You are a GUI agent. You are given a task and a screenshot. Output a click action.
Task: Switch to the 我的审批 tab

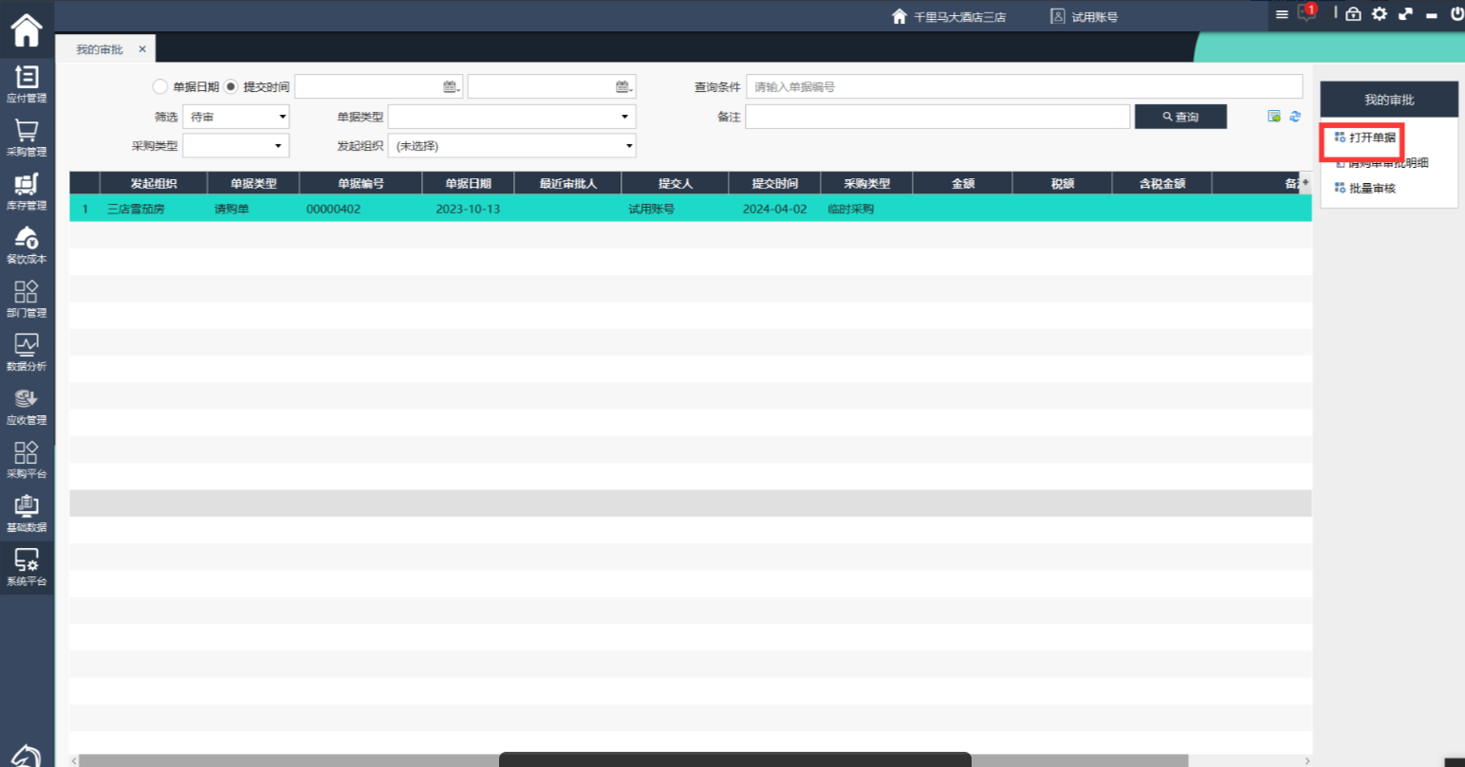click(x=100, y=49)
